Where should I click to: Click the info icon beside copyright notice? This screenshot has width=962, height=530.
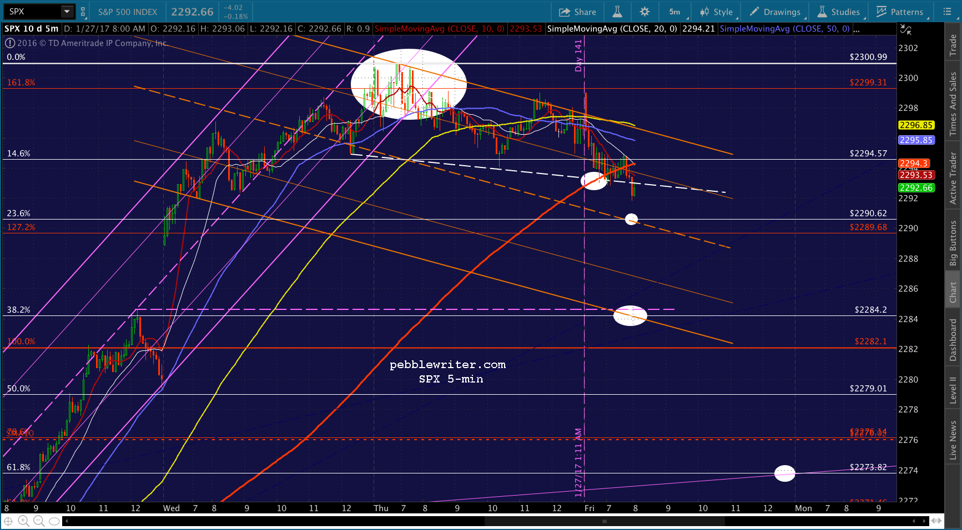(x=10, y=43)
